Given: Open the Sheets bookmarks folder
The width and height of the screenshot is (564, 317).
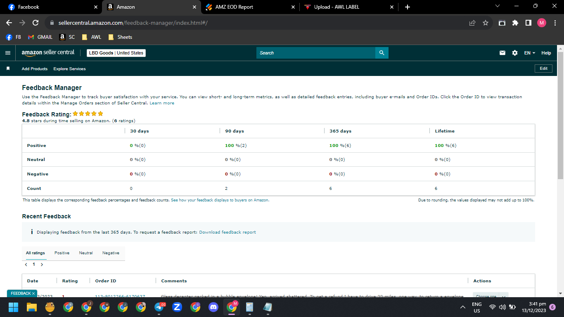Looking at the screenshot, I should (120, 37).
